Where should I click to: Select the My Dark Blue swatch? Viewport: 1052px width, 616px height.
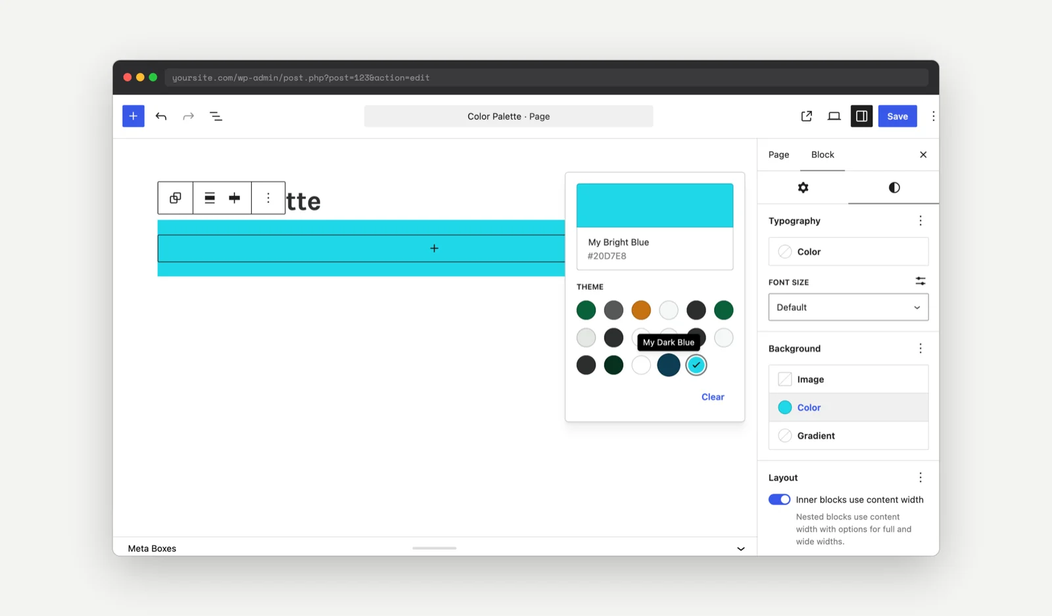[x=669, y=365]
